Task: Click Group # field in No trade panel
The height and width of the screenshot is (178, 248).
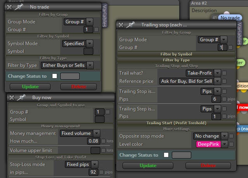Action: click(x=88, y=30)
